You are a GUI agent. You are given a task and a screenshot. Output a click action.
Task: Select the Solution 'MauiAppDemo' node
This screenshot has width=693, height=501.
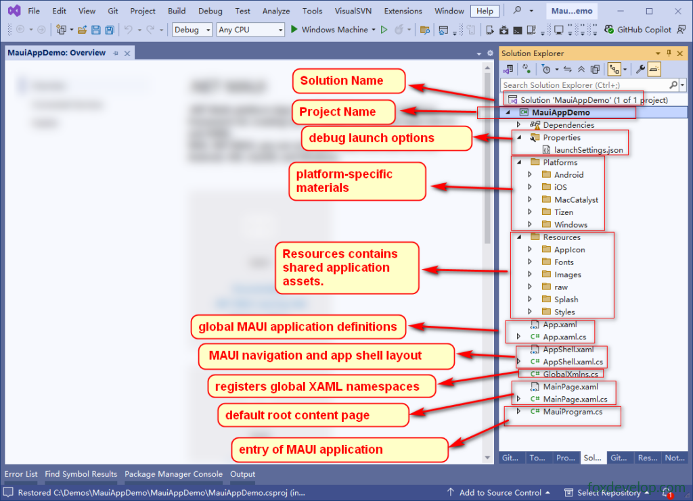(x=587, y=100)
